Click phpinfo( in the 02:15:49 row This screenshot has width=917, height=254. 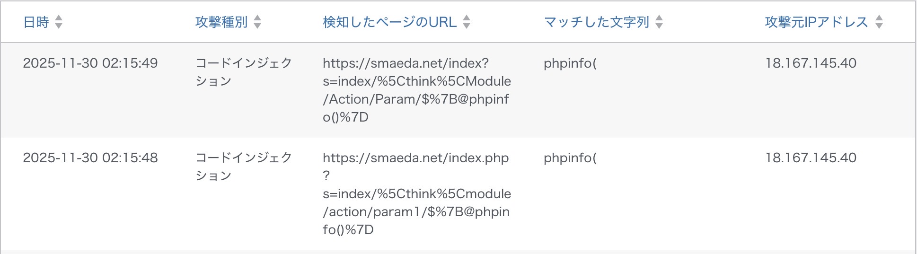point(570,63)
